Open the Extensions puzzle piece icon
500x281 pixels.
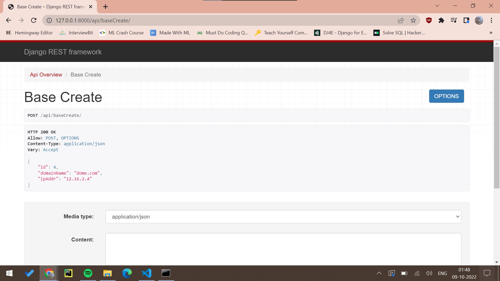tap(441, 20)
